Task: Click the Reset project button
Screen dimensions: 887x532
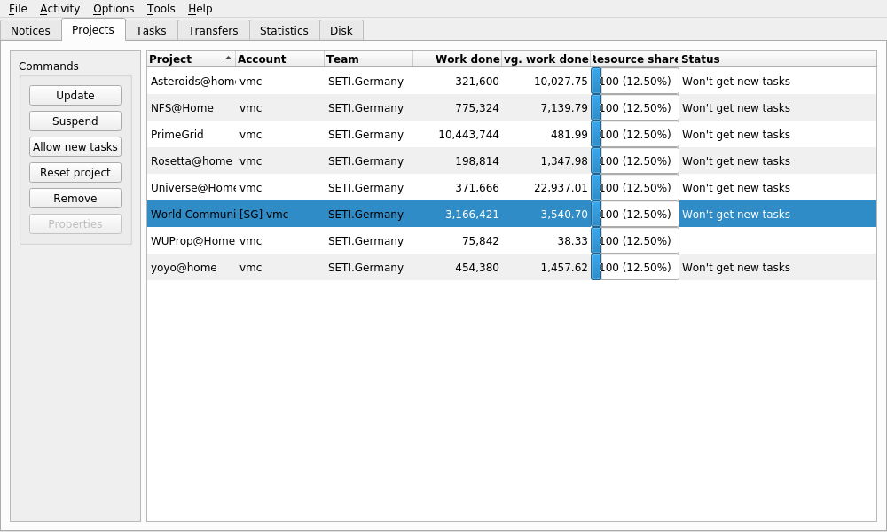Action: 75,172
